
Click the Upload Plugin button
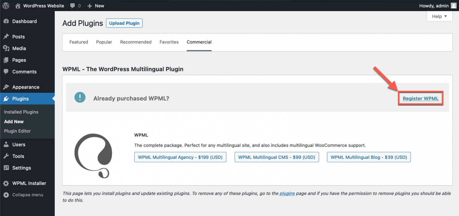pos(124,23)
